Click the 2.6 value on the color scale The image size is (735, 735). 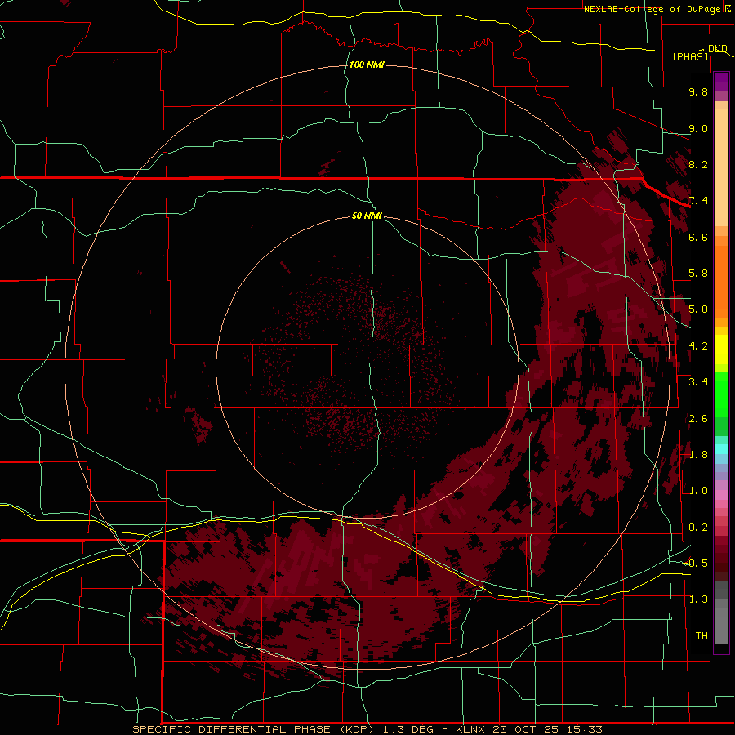pos(698,419)
